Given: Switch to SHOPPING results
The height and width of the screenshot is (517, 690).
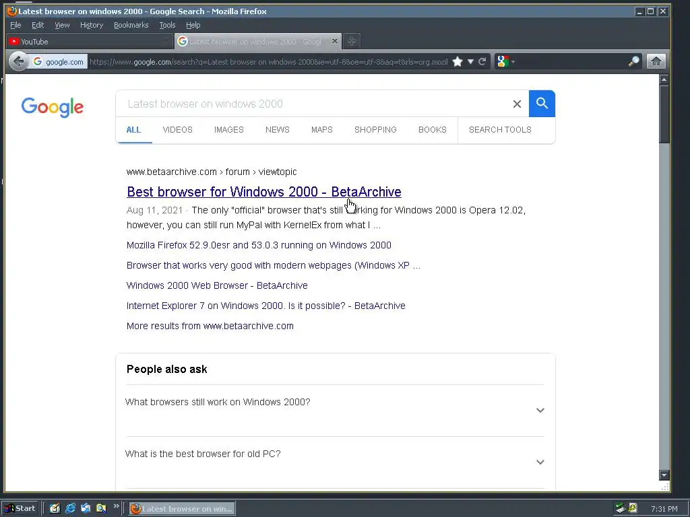Looking at the screenshot, I should 375,130.
